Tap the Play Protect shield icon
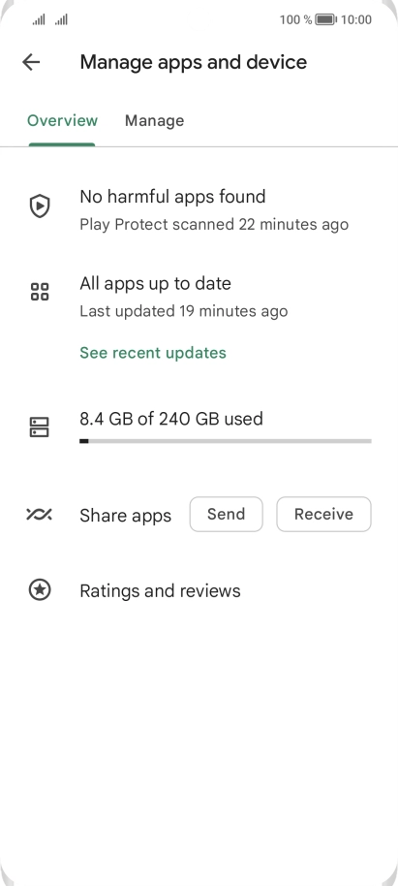This screenshot has width=398, height=886. tap(40, 206)
